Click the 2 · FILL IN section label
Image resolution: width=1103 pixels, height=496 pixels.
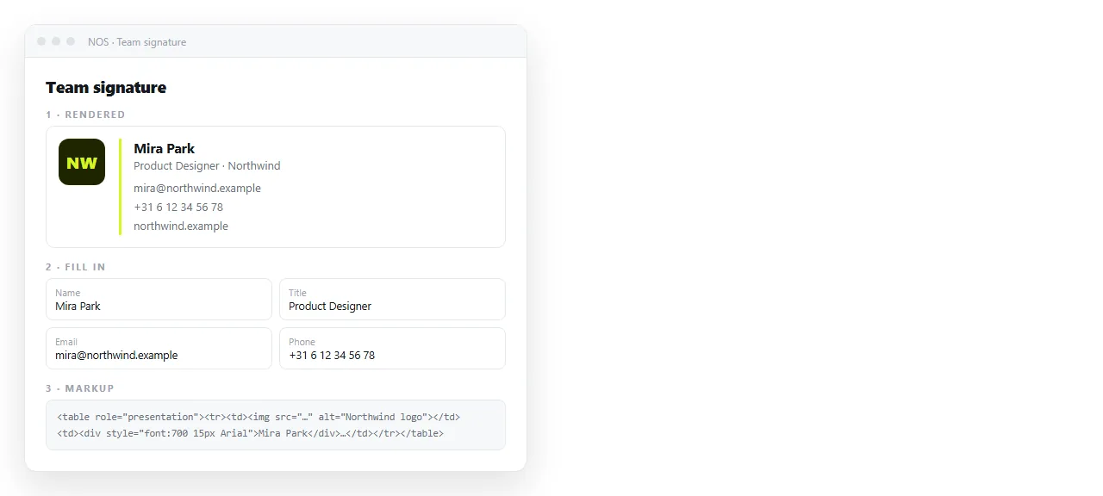pyautogui.click(x=76, y=267)
